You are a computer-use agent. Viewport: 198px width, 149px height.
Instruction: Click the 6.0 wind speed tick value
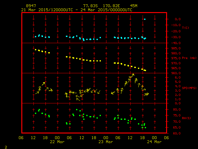(178, 78)
